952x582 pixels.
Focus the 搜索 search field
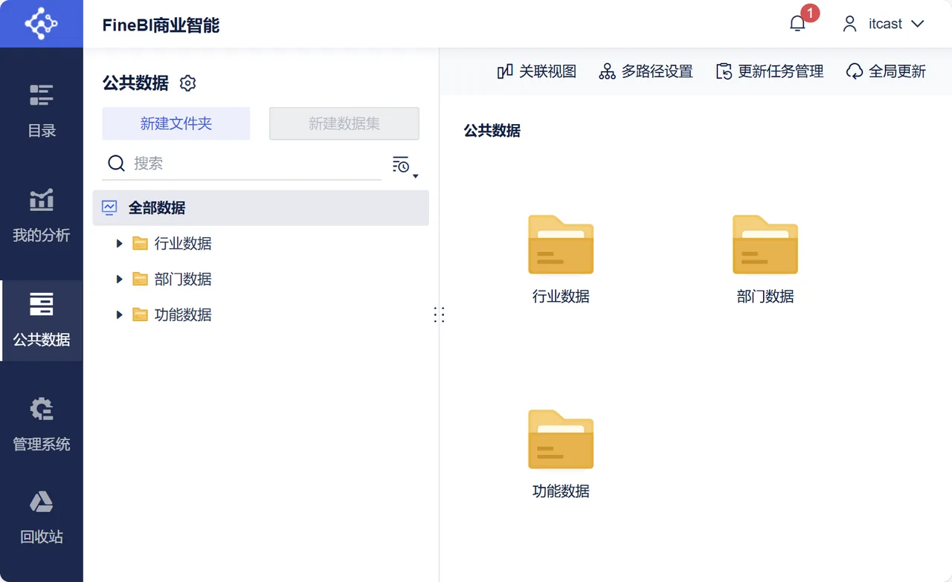(x=242, y=164)
